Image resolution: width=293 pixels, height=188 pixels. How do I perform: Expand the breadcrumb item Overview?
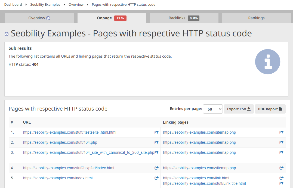tap(76, 4)
